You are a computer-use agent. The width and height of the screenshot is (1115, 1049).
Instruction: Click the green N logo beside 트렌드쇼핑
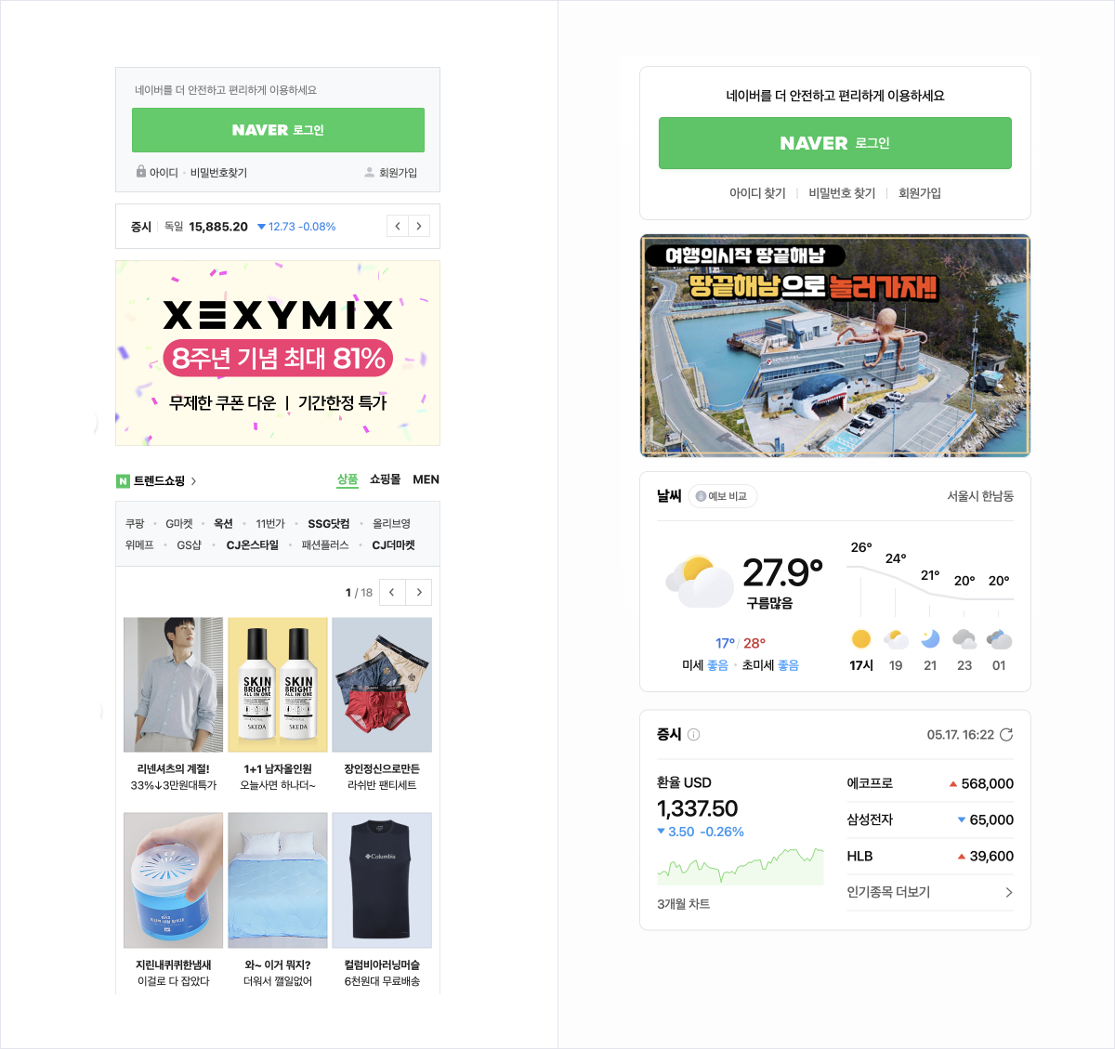[123, 481]
